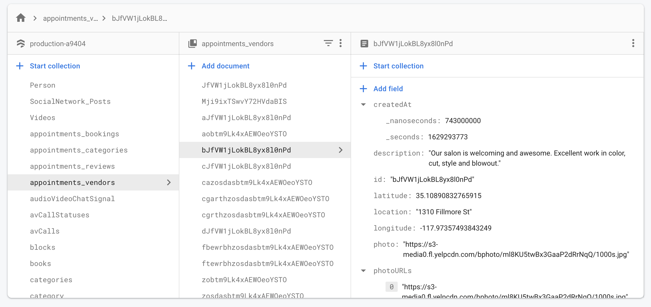Click Start collection in the document panel

pyautogui.click(x=398, y=66)
